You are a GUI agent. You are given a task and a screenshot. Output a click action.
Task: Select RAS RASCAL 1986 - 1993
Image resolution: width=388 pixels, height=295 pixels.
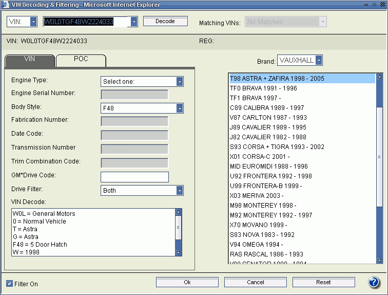pyautogui.click(x=302, y=254)
